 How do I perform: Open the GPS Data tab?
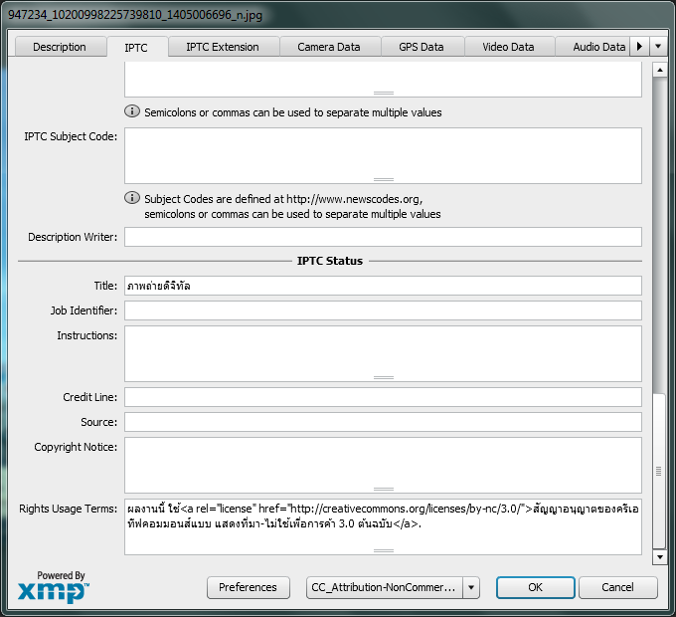click(422, 47)
